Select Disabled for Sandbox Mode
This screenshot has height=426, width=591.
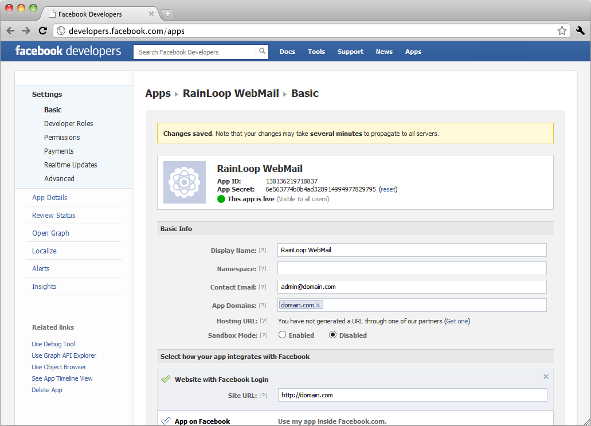[332, 335]
